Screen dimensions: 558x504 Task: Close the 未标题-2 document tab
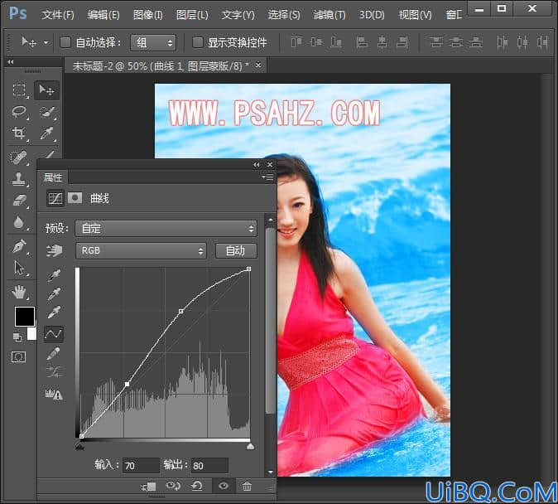258,65
